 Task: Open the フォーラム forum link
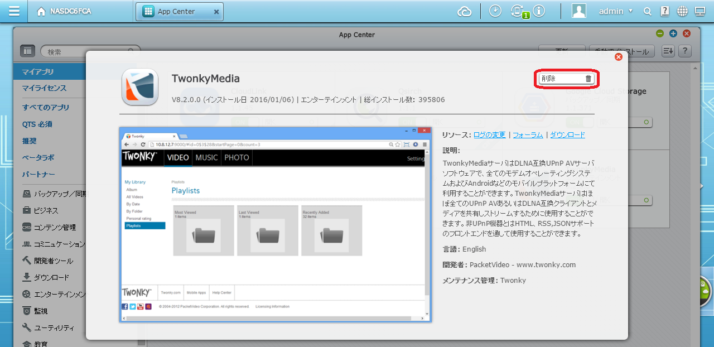tap(528, 134)
